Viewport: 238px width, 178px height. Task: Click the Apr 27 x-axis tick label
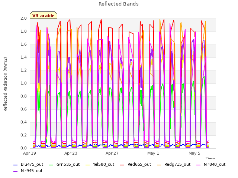click(112, 153)
